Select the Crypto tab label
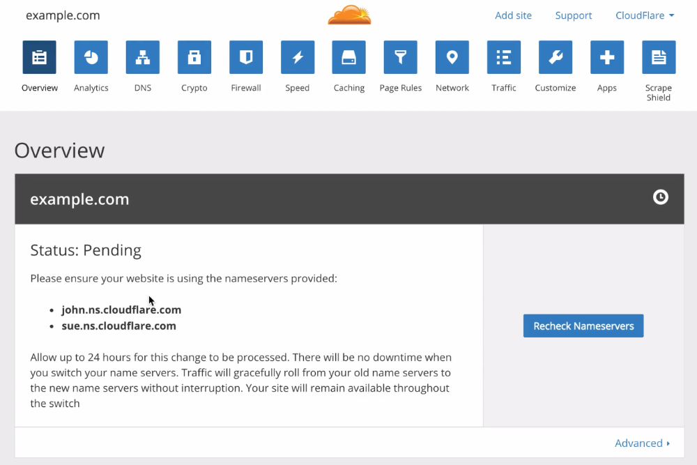697x465 pixels. [194, 88]
